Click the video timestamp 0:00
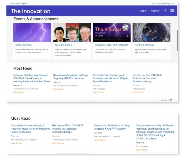Viewport: 187px width, 159px height. click(101, 36)
